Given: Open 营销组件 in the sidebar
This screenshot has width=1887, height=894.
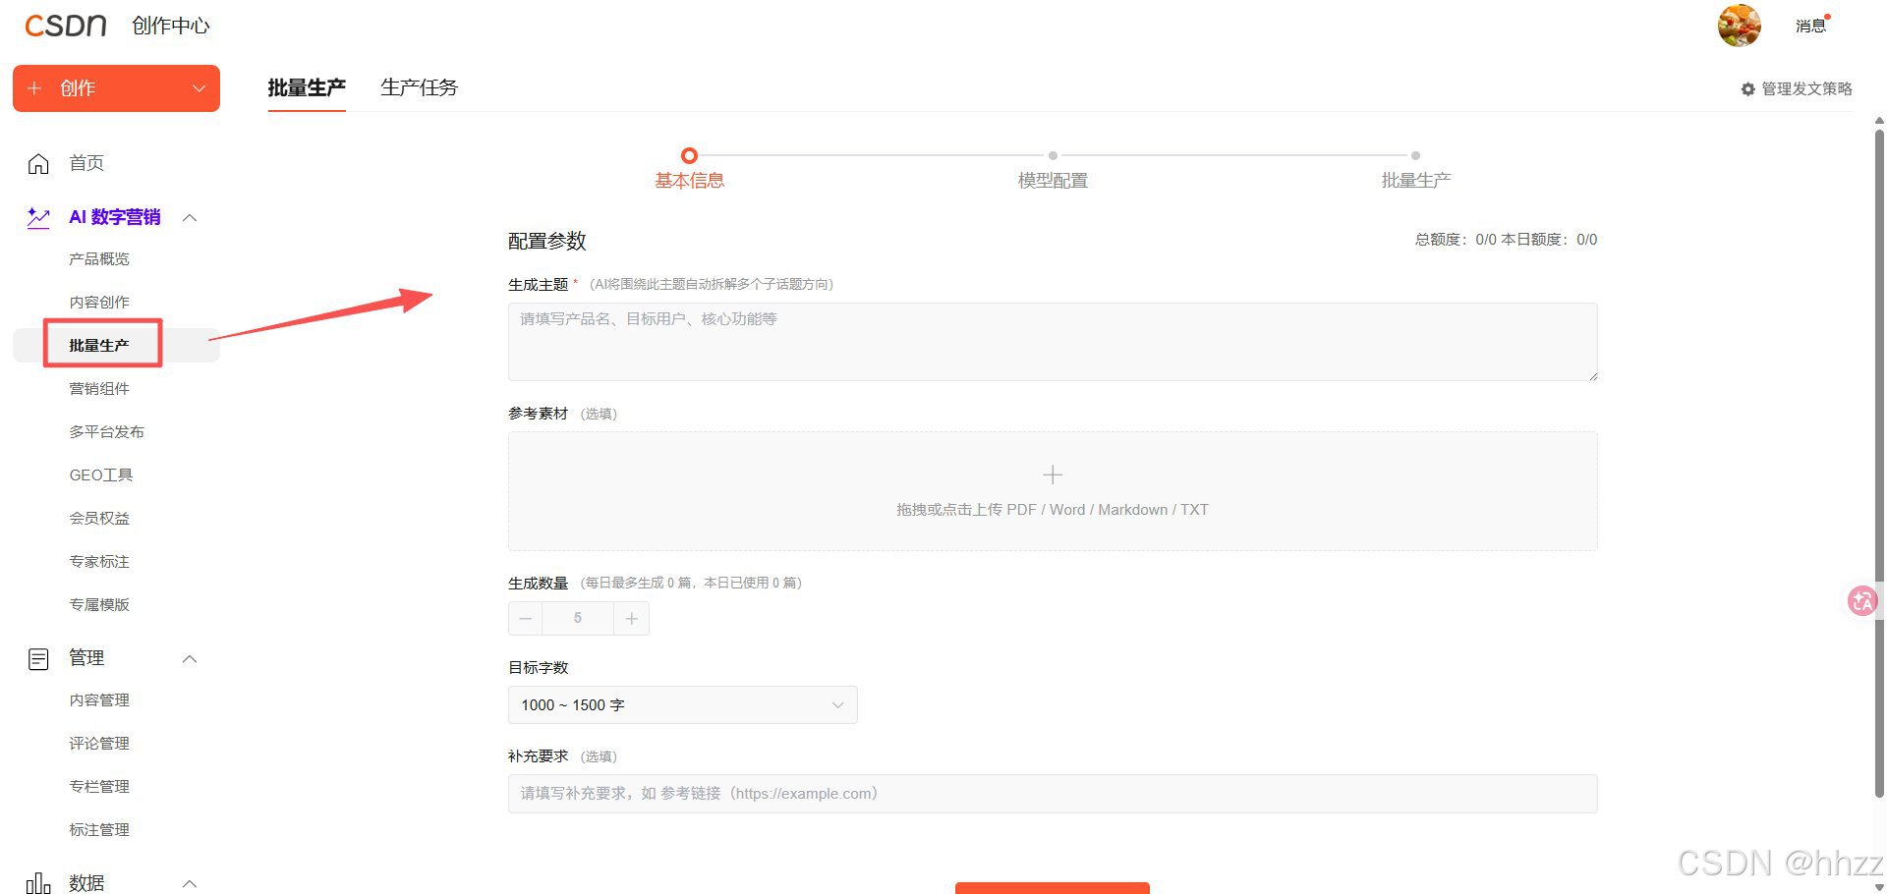Looking at the screenshot, I should pos(99,389).
